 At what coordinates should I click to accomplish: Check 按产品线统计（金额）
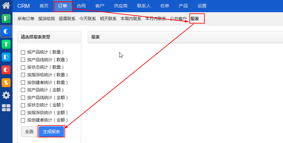coord(23,97)
